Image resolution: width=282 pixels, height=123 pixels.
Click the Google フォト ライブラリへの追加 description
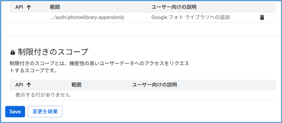(191, 17)
